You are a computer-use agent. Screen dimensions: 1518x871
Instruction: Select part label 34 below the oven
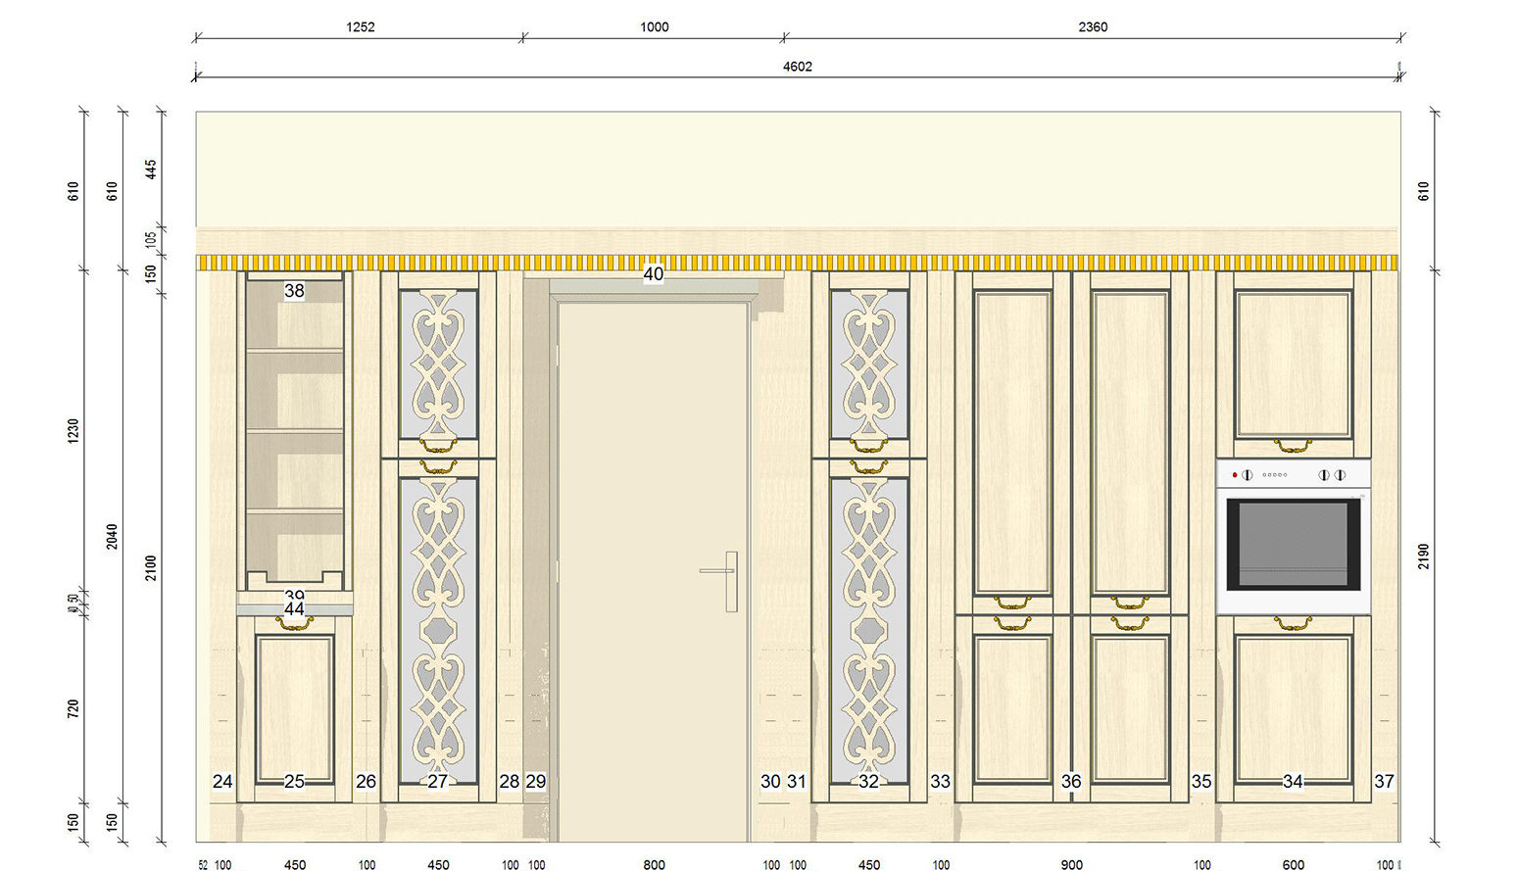tap(1293, 781)
